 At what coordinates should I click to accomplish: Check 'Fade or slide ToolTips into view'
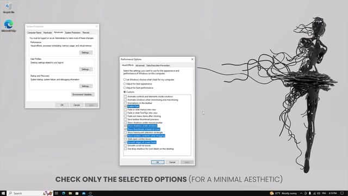pos(126,113)
